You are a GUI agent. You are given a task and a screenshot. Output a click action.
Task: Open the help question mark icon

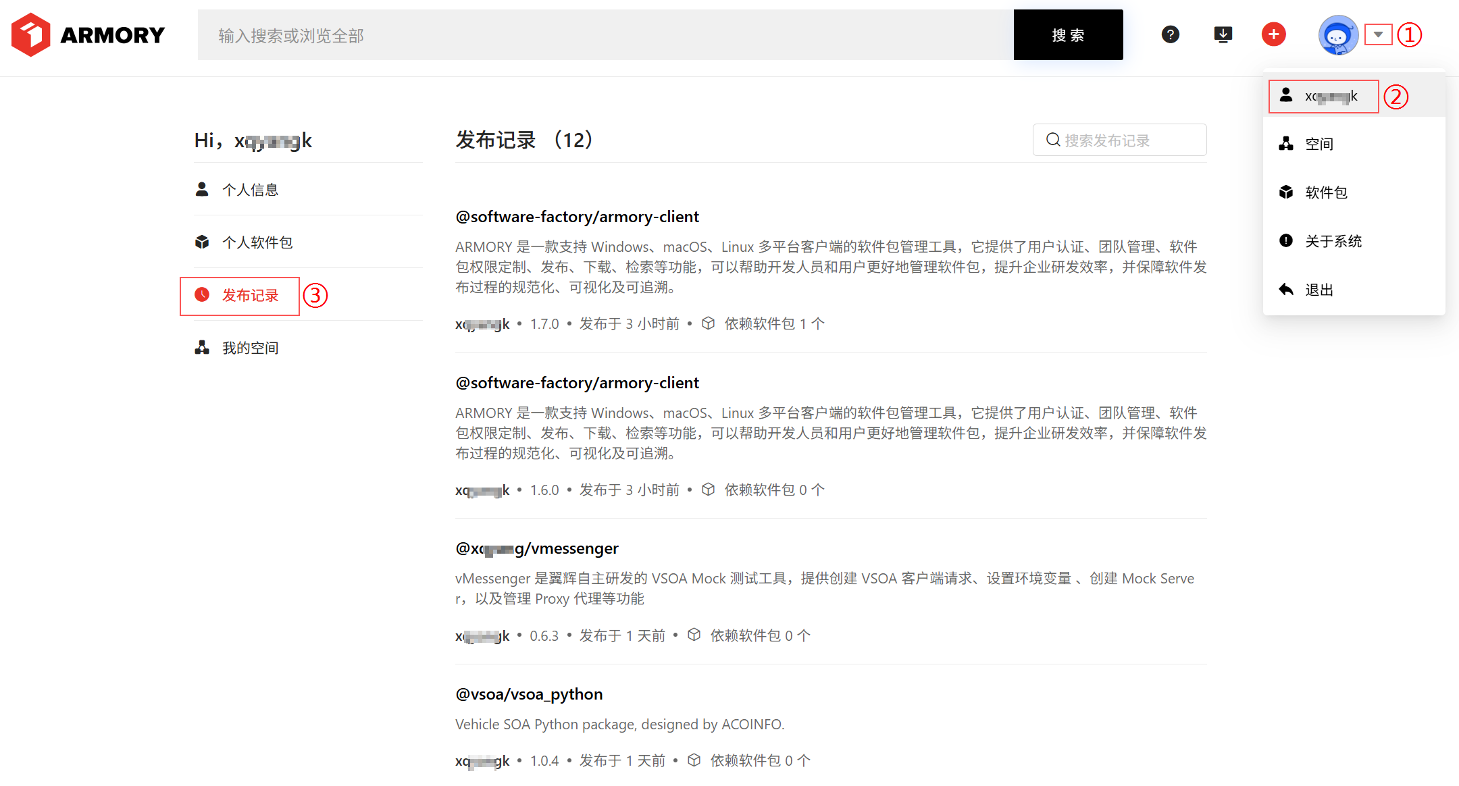pyautogui.click(x=1171, y=34)
